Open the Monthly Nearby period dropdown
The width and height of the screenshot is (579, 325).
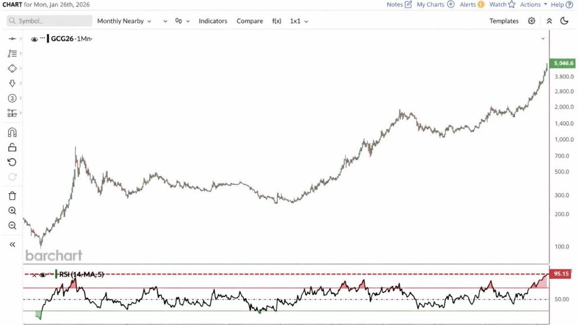124,21
